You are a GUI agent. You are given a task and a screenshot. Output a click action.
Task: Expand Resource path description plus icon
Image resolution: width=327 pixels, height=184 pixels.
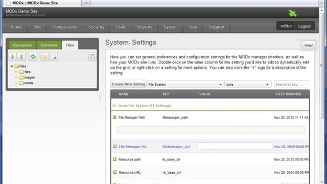[114, 159]
